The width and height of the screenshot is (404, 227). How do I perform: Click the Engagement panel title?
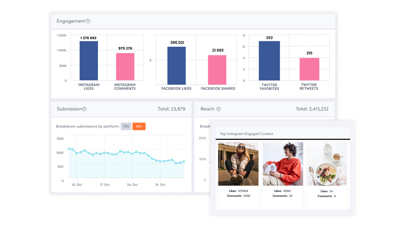[x=71, y=21]
